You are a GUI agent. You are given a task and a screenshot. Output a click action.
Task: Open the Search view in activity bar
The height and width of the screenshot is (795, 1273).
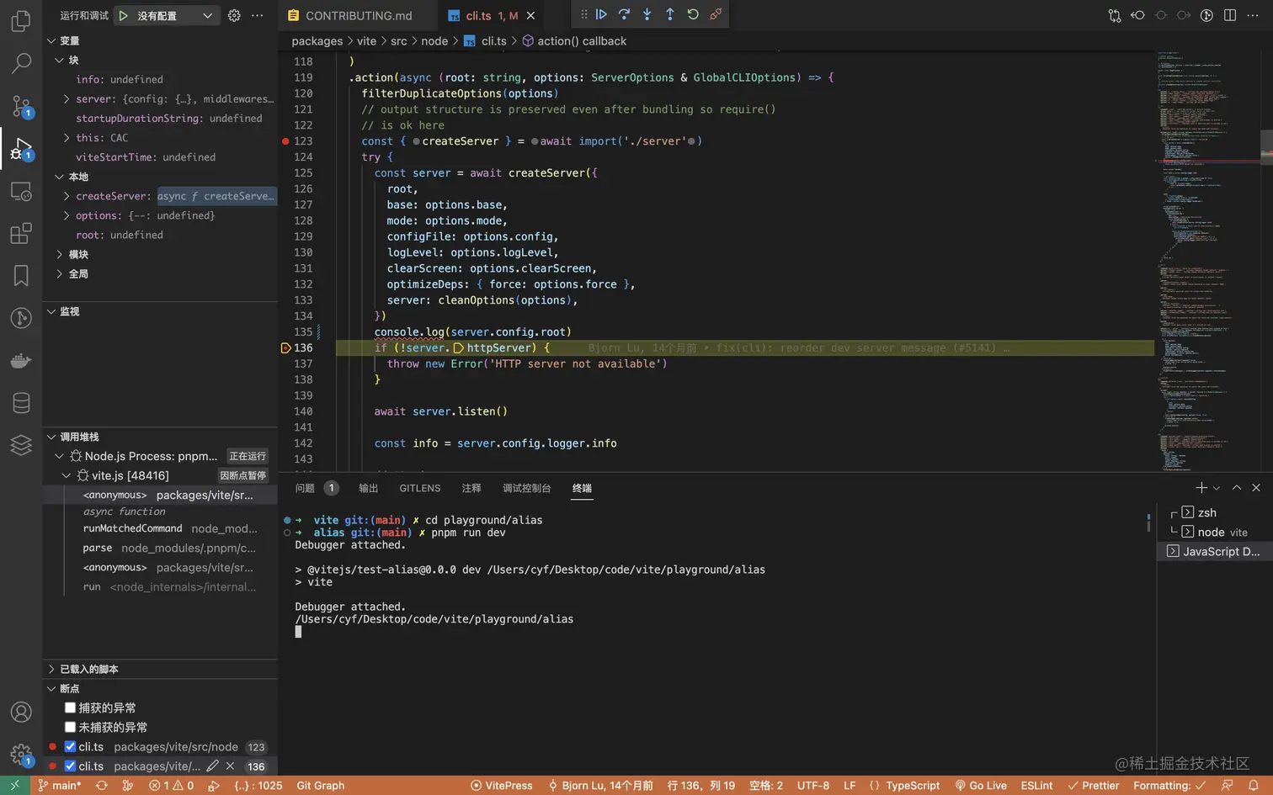point(21,63)
